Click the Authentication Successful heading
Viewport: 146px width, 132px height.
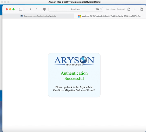[74, 76]
